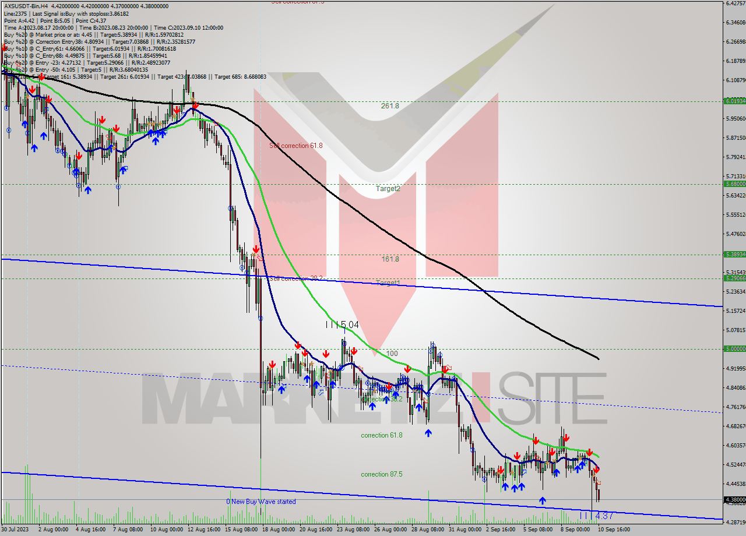Click the 4.28719 price axis label
The height and width of the screenshot is (536, 746).
pos(735,522)
